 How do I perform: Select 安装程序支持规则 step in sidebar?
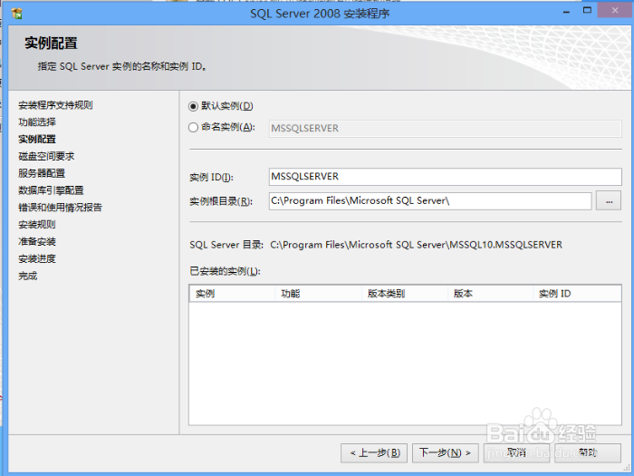tap(55, 105)
